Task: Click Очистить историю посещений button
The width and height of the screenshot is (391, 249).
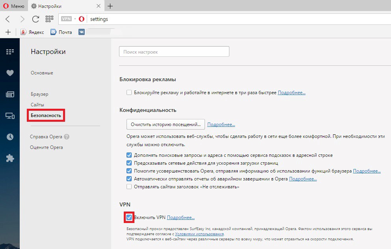Action: pos(166,124)
